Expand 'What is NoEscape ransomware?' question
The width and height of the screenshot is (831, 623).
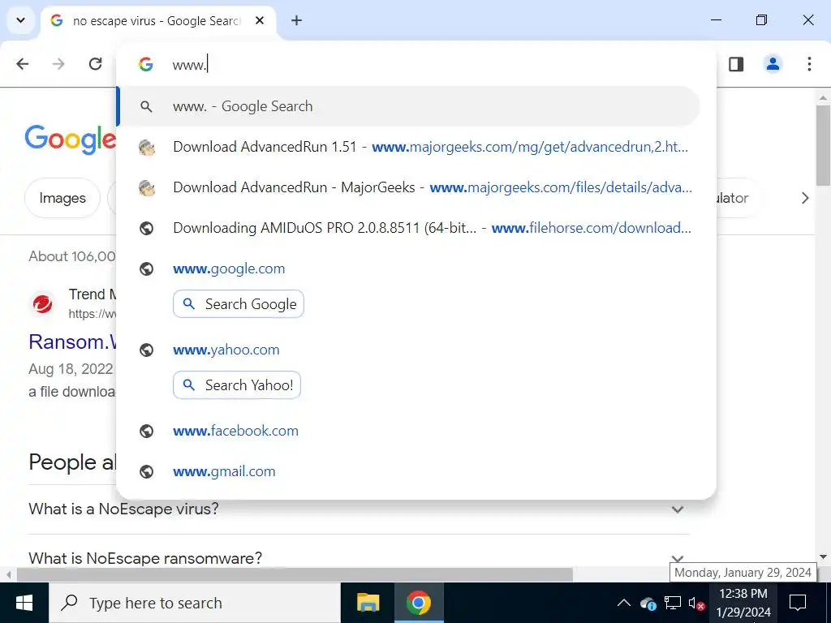pyautogui.click(x=359, y=556)
